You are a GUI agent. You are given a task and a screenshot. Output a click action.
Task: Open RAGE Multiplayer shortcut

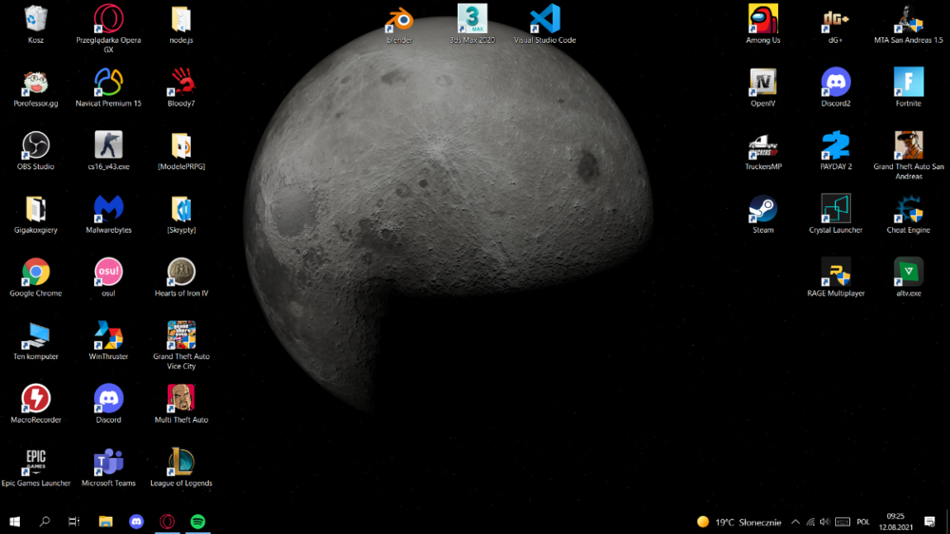[x=835, y=278]
